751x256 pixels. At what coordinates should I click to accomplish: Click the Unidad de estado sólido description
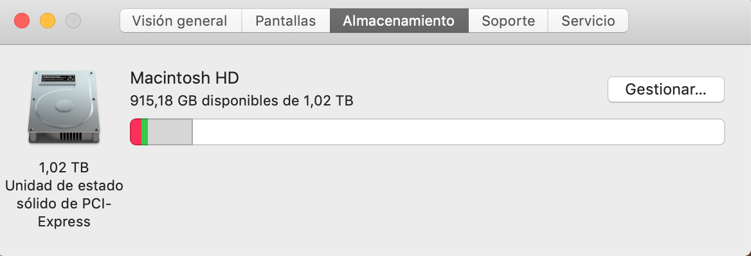[64, 204]
